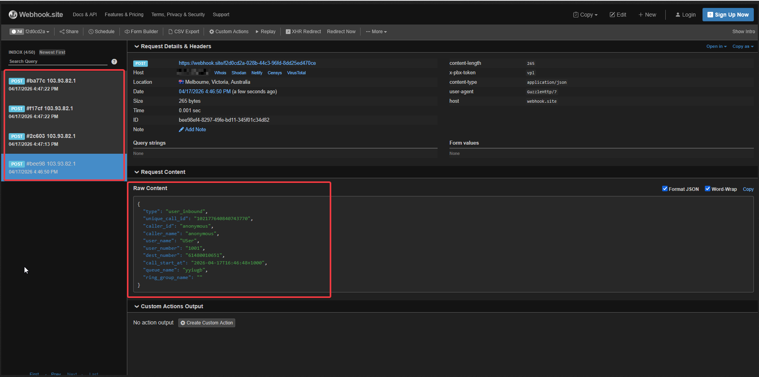Click the VirusTotal lookup link

296,73
